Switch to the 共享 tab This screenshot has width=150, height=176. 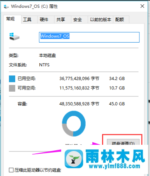[x=63, y=20]
